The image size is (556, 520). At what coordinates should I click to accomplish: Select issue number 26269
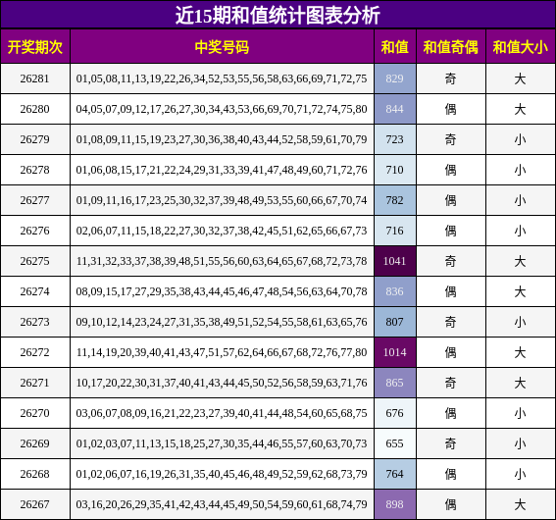[34, 443]
